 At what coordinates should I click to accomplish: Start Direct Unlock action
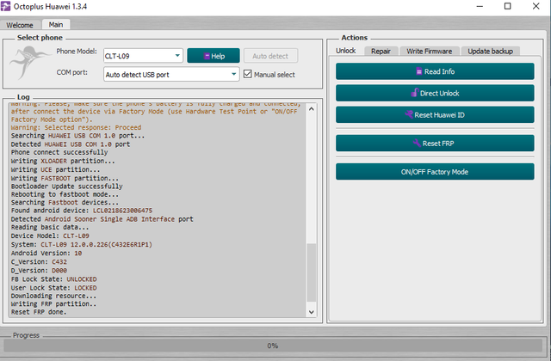click(x=435, y=94)
